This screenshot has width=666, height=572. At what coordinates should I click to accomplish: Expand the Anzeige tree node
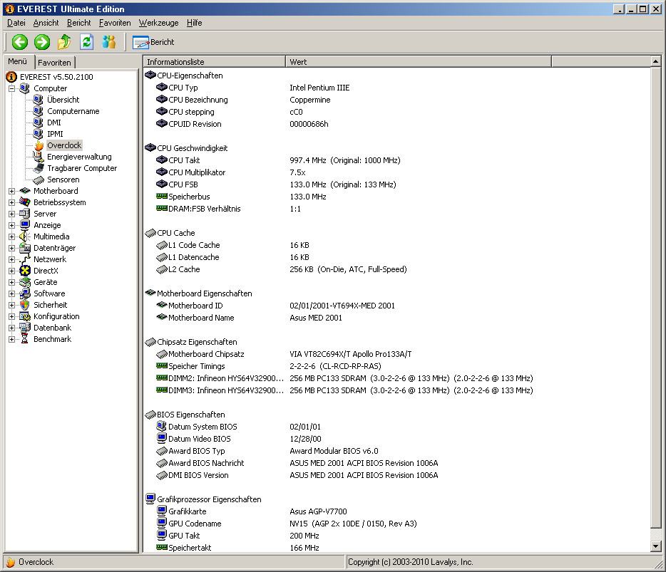(x=12, y=225)
